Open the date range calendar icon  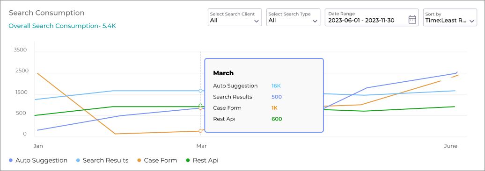click(412, 20)
